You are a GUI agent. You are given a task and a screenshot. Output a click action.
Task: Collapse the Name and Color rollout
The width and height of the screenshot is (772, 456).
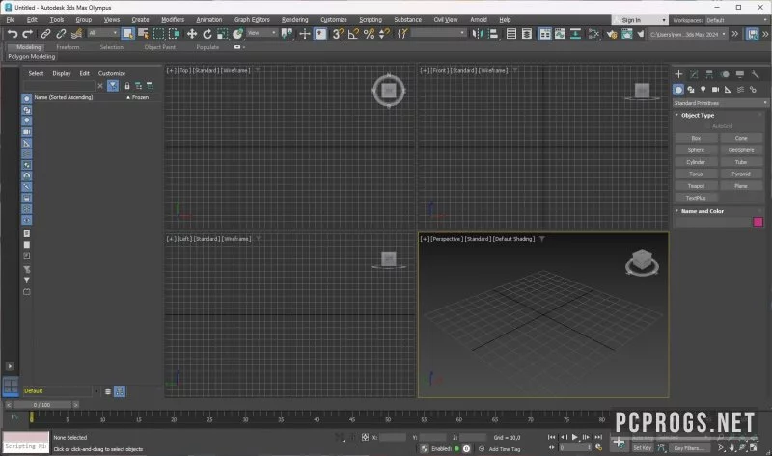(703, 211)
